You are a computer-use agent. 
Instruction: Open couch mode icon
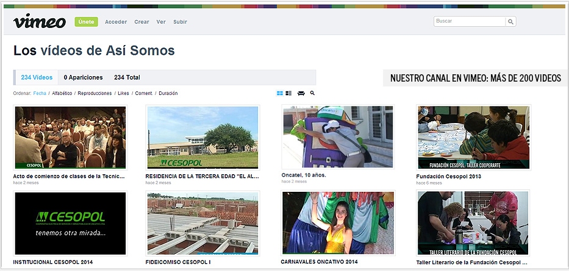[x=301, y=93]
